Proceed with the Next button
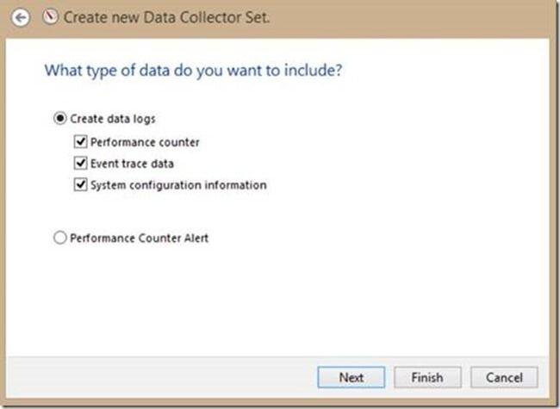560x409 pixels. 351,377
